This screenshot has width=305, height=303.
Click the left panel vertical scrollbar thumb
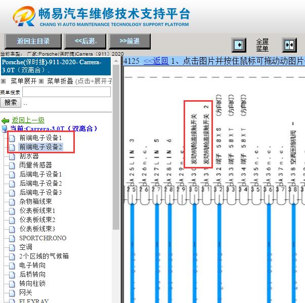(x=116, y=147)
